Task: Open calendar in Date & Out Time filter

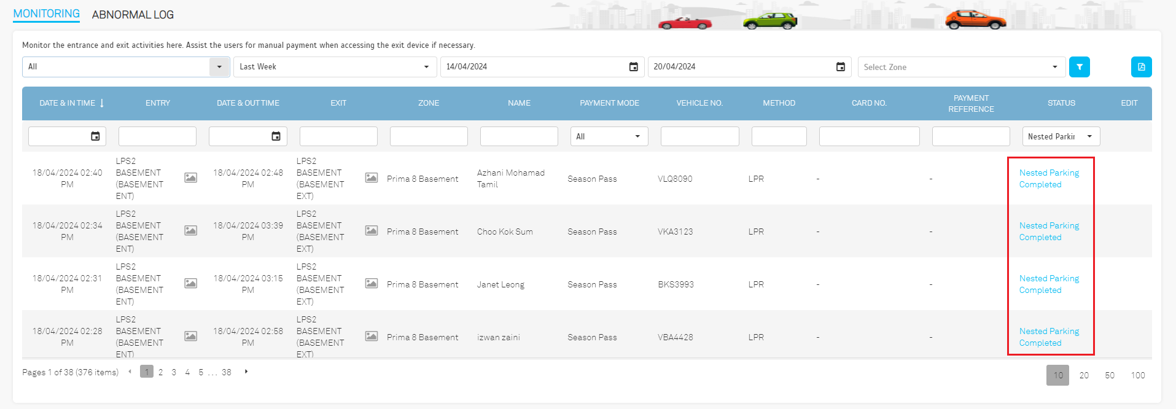Action: (276, 136)
